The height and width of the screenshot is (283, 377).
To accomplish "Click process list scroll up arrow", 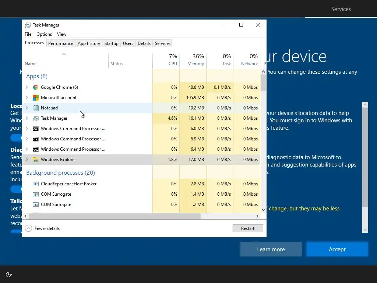I will point(263,71).
